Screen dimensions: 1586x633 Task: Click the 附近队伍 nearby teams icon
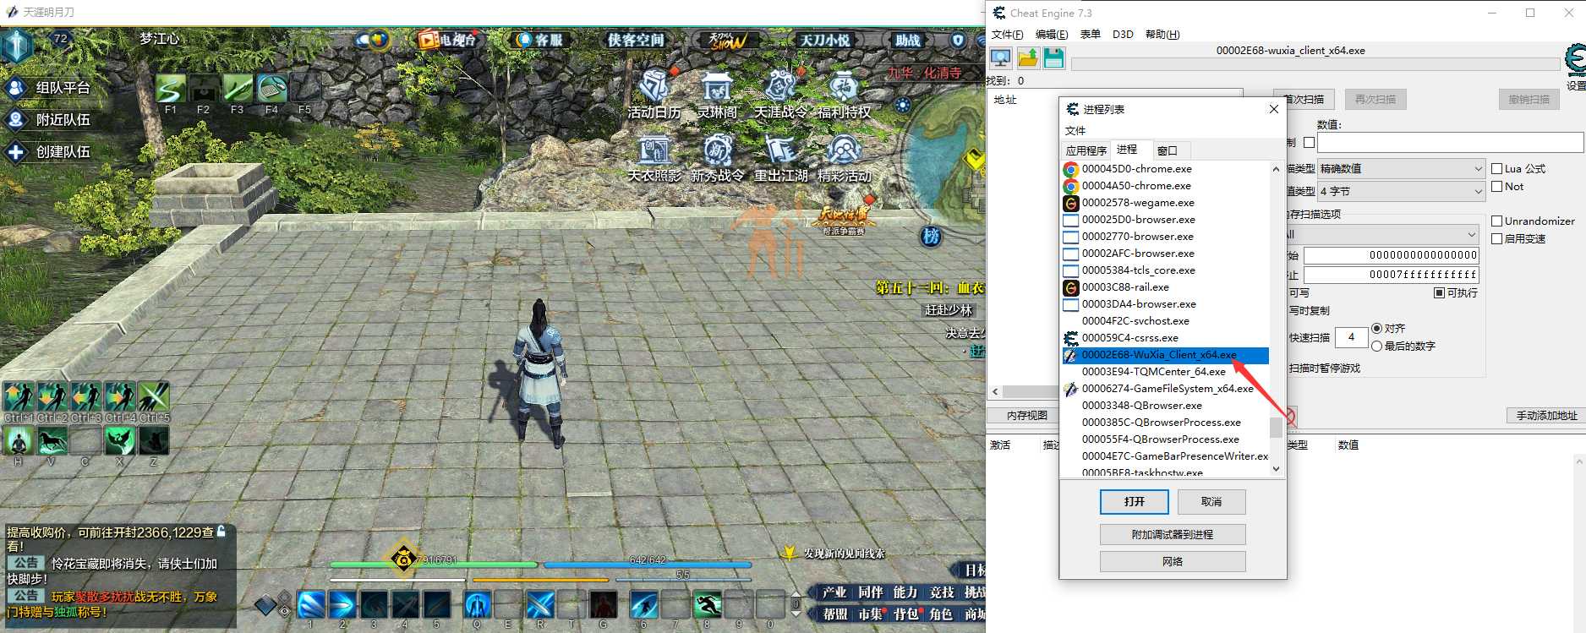pos(16,120)
